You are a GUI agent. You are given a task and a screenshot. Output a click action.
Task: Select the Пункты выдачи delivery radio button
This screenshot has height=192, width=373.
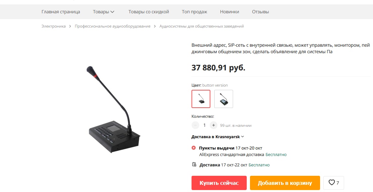click(x=193, y=148)
